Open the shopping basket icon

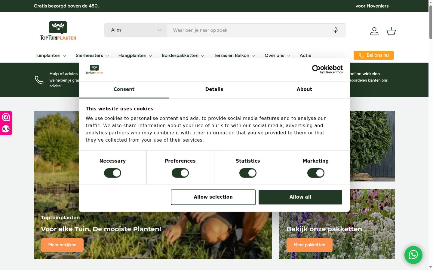point(391,31)
